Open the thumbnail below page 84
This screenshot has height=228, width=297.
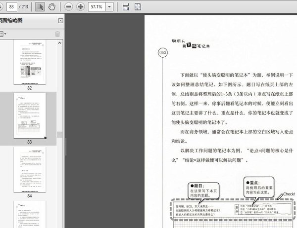(x=30, y=214)
